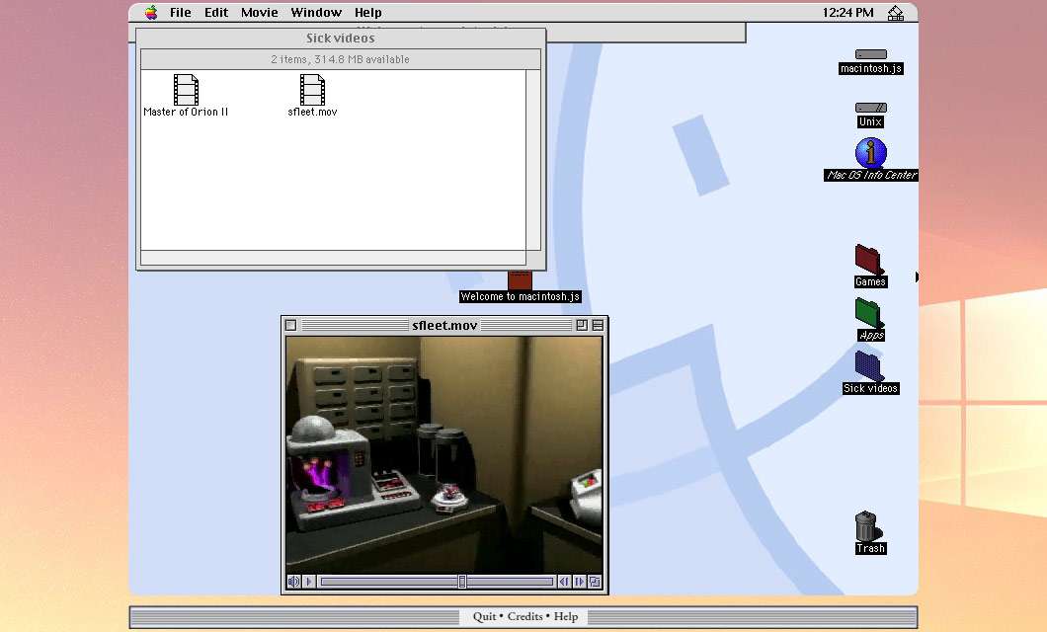Click the Help link in bottom bar

pyautogui.click(x=566, y=616)
